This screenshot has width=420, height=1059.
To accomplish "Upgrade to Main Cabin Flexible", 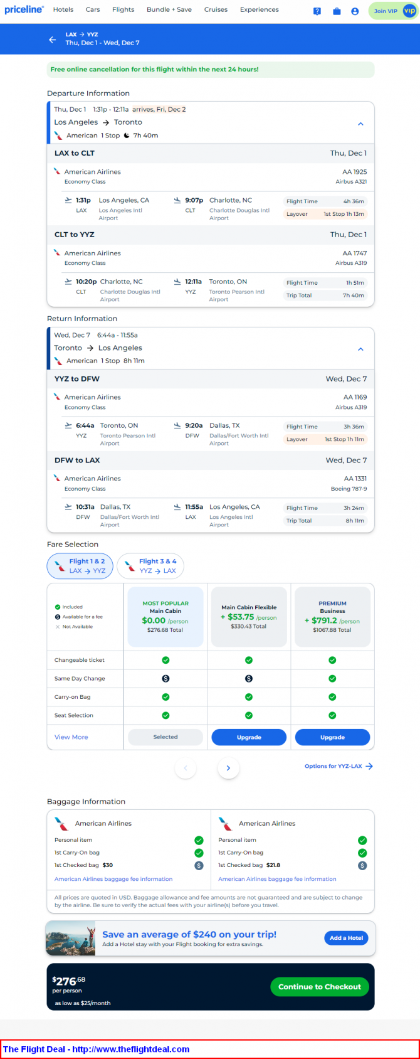I will [249, 737].
